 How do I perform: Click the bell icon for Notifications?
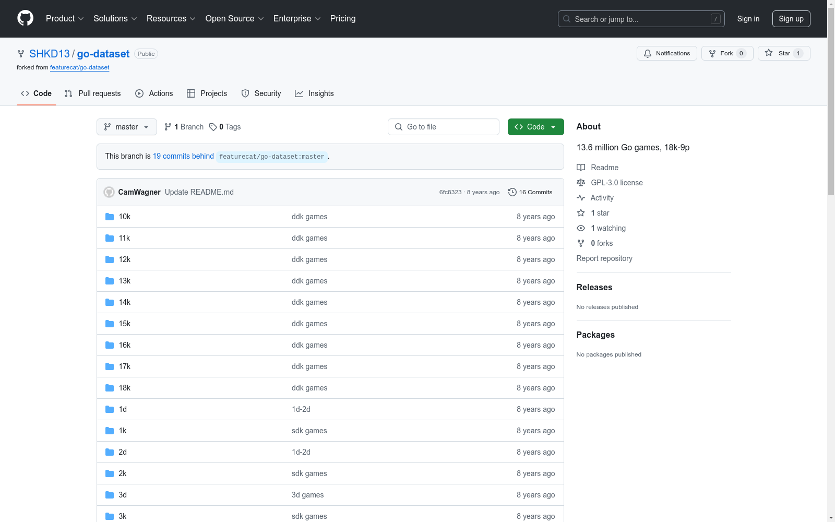point(648,53)
